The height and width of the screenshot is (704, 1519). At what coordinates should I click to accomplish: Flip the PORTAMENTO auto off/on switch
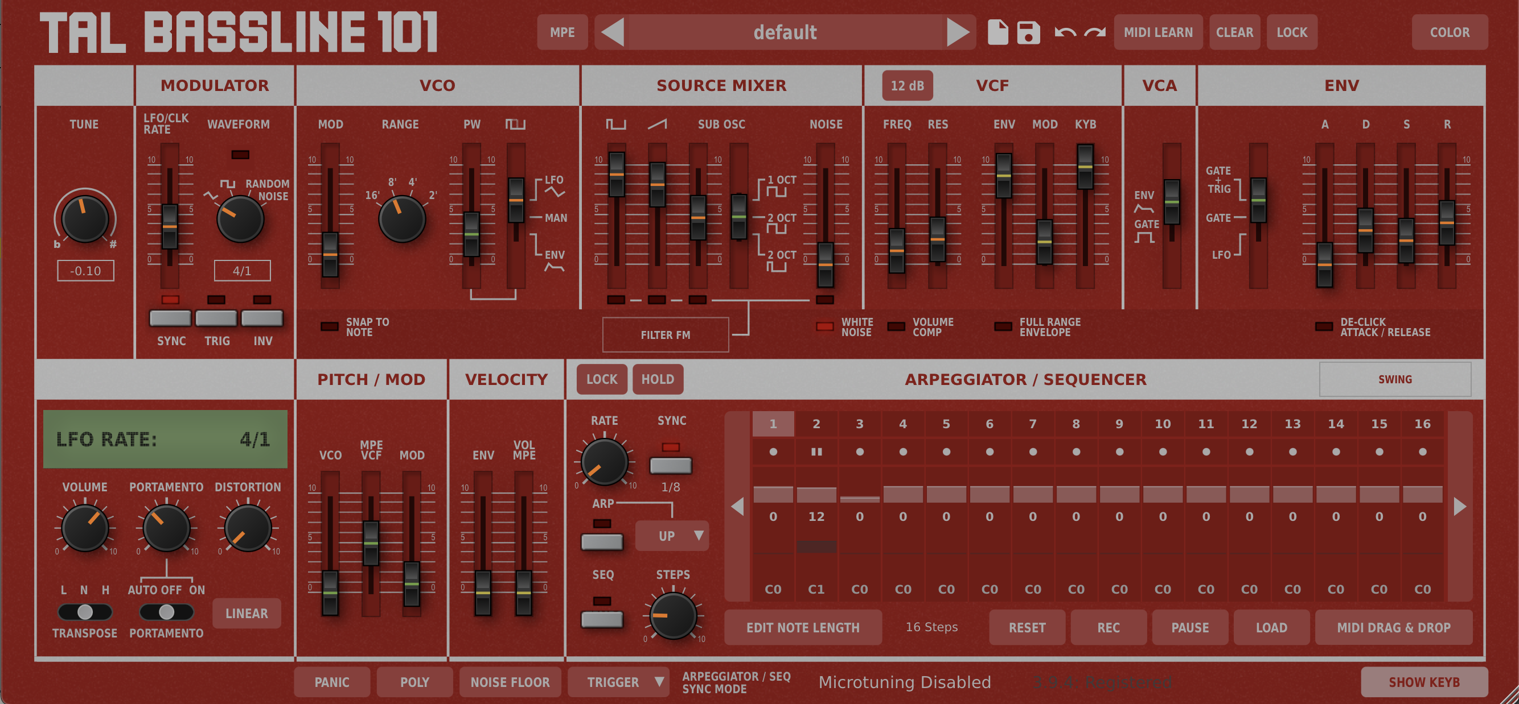point(166,612)
